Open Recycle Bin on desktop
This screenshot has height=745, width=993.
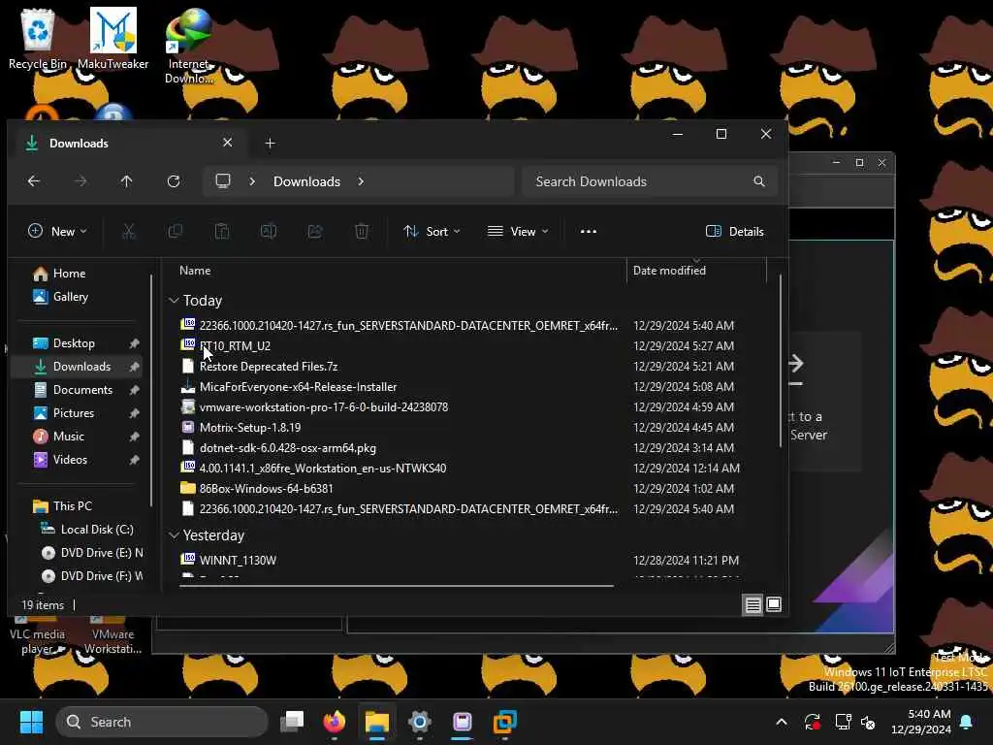click(38, 39)
